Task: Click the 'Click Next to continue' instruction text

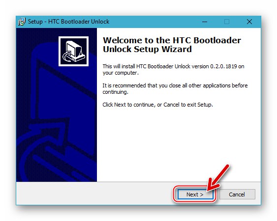Action: pos(157,105)
